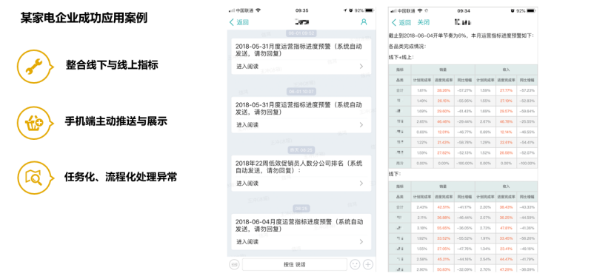Tap the 09:35 clock in the chat phone status bar

[x=301, y=10]
